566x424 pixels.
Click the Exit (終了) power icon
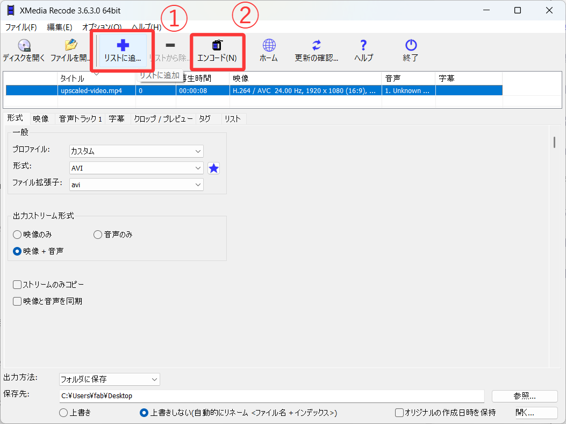click(411, 45)
